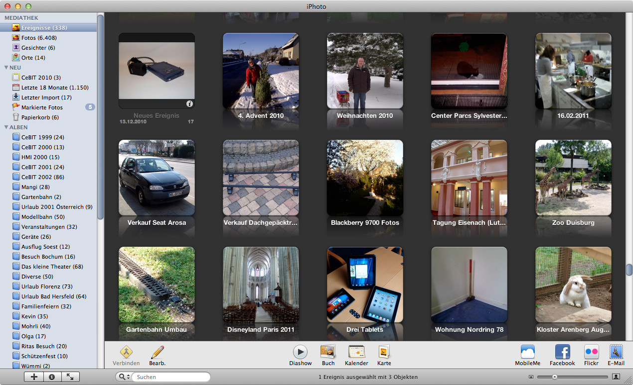Open the Verbinden merge tool

pos(127,354)
